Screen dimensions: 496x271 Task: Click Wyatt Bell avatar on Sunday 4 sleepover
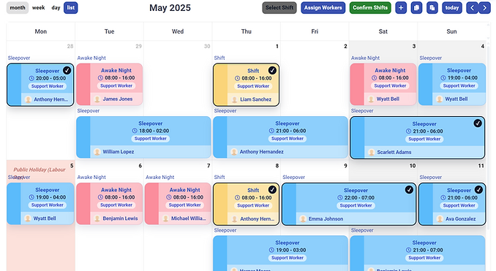pyautogui.click(x=440, y=99)
